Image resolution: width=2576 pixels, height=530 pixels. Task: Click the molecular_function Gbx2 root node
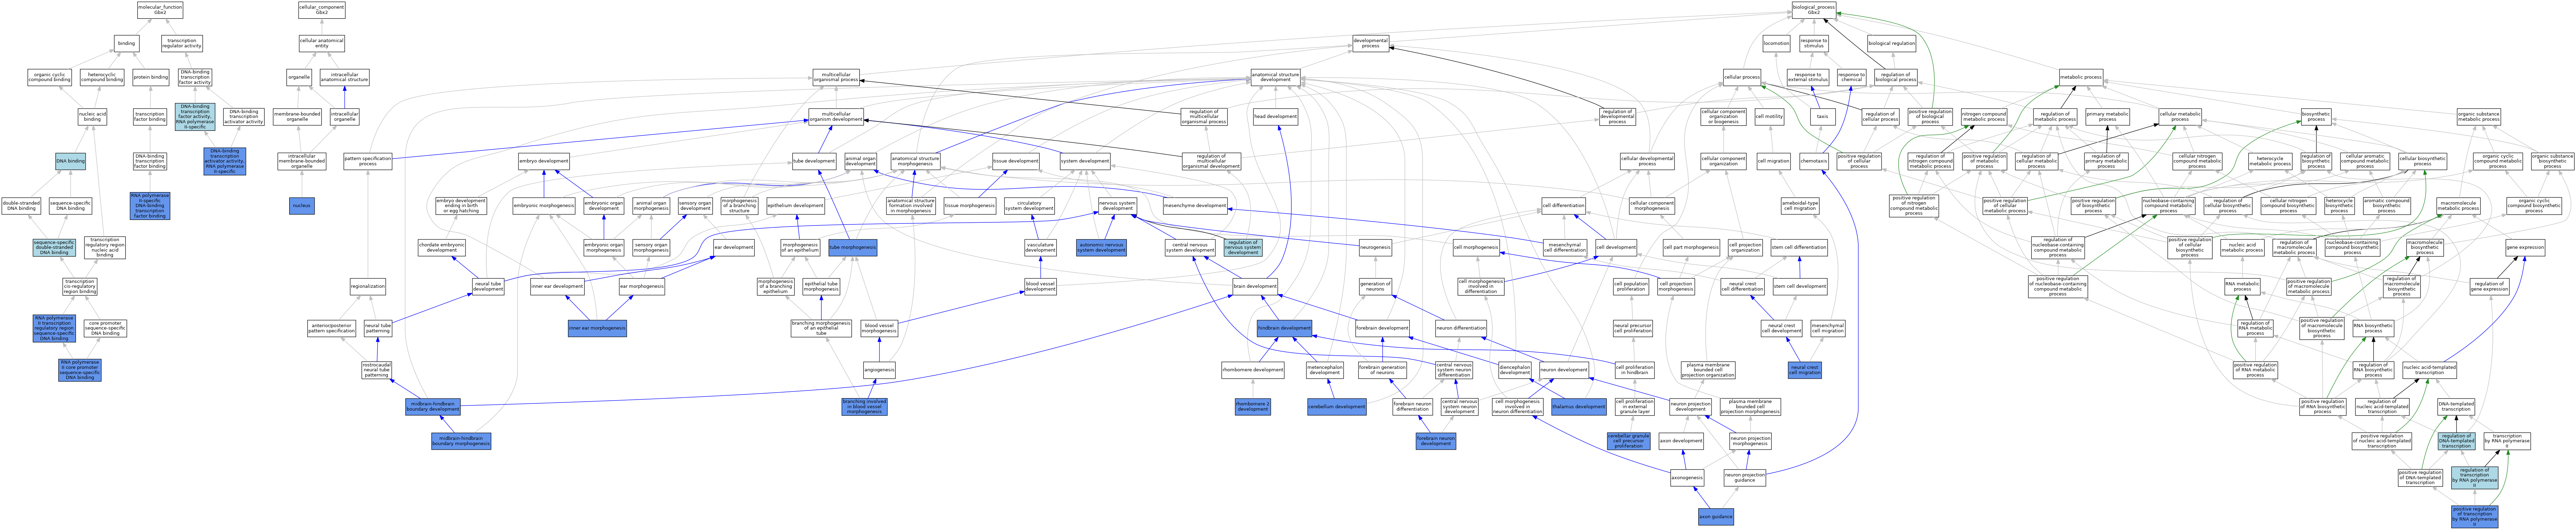(160, 10)
